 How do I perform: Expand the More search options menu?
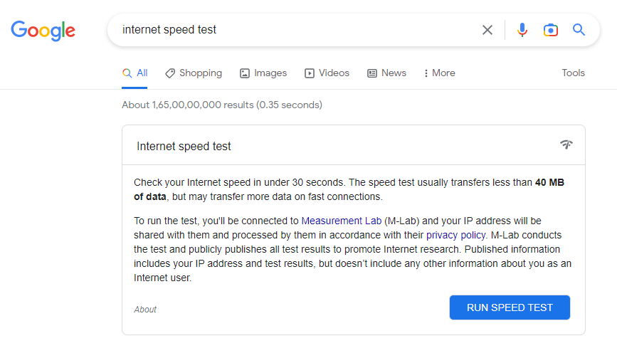coord(440,73)
